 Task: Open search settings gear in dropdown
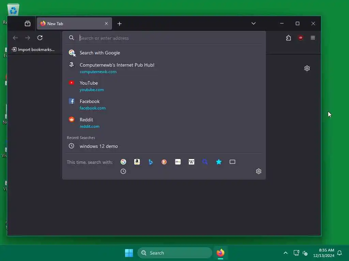pos(259,171)
